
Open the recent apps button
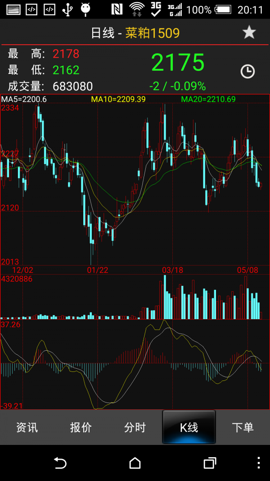[210, 463]
